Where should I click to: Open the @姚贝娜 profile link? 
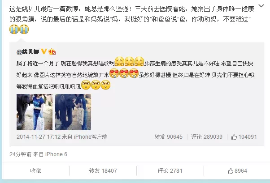point(28,51)
